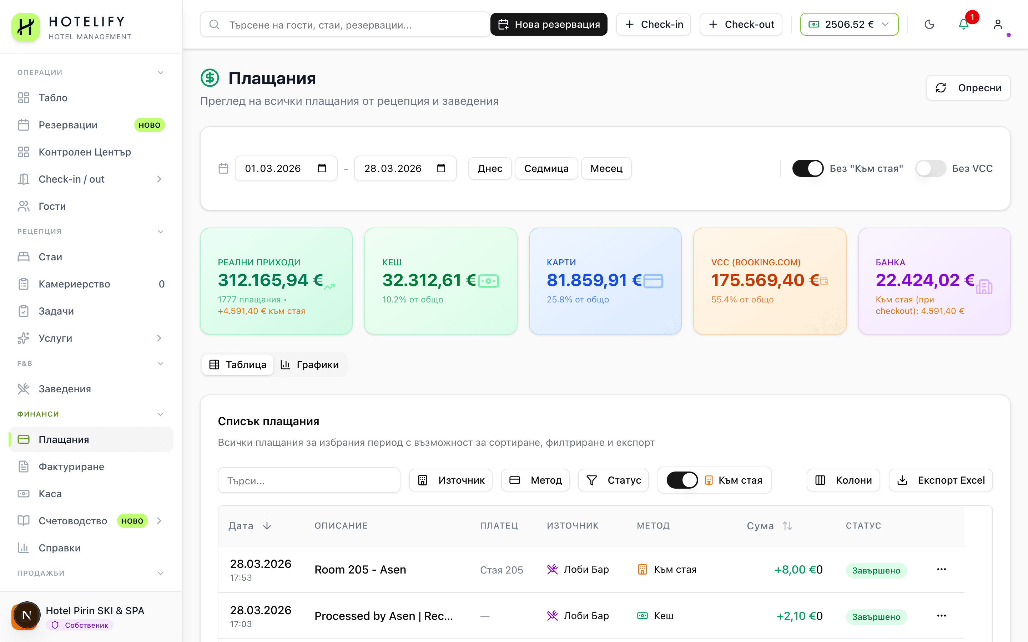Screen dimensions: 1028x642
Task: Open Каса sidebar item
Action: [x=50, y=493]
